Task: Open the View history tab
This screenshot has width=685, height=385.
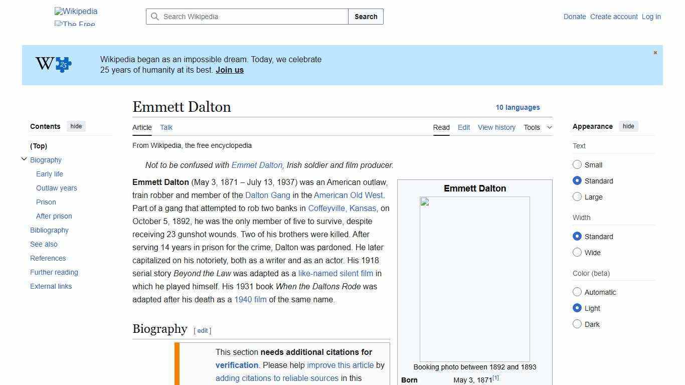Action: click(496, 127)
